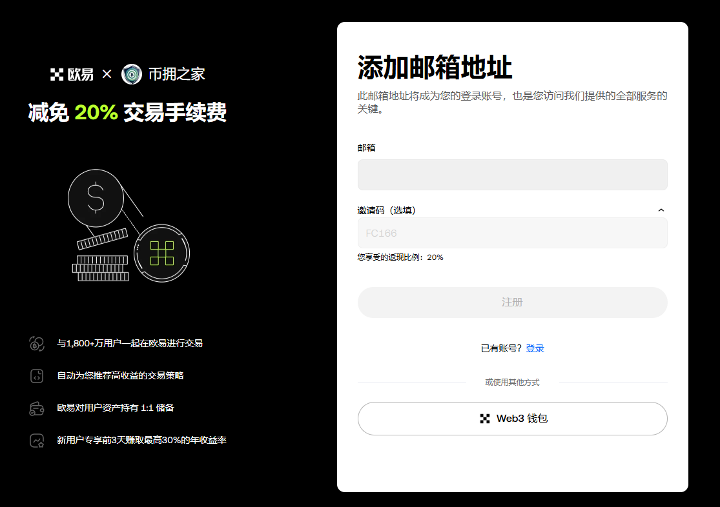Click the 减免 20% 交易手续费 headline

click(128, 112)
